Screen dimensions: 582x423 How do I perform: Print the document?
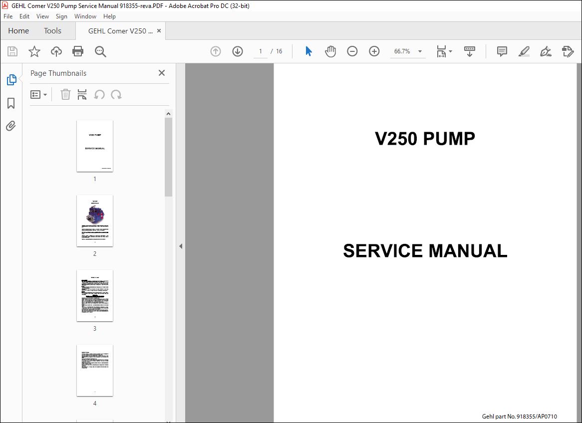(x=78, y=51)
